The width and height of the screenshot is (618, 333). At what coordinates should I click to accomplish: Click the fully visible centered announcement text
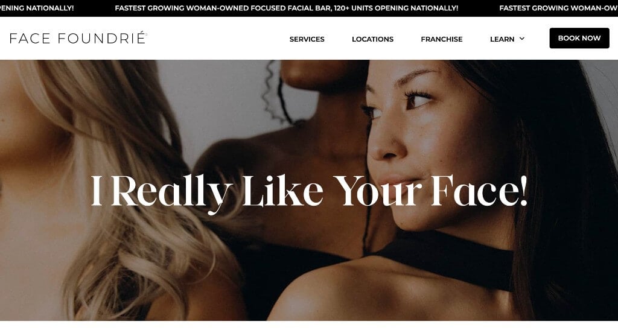(x=287, y=8)
